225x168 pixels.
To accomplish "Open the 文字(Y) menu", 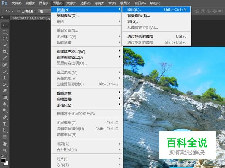I will (x=72, y=3).
